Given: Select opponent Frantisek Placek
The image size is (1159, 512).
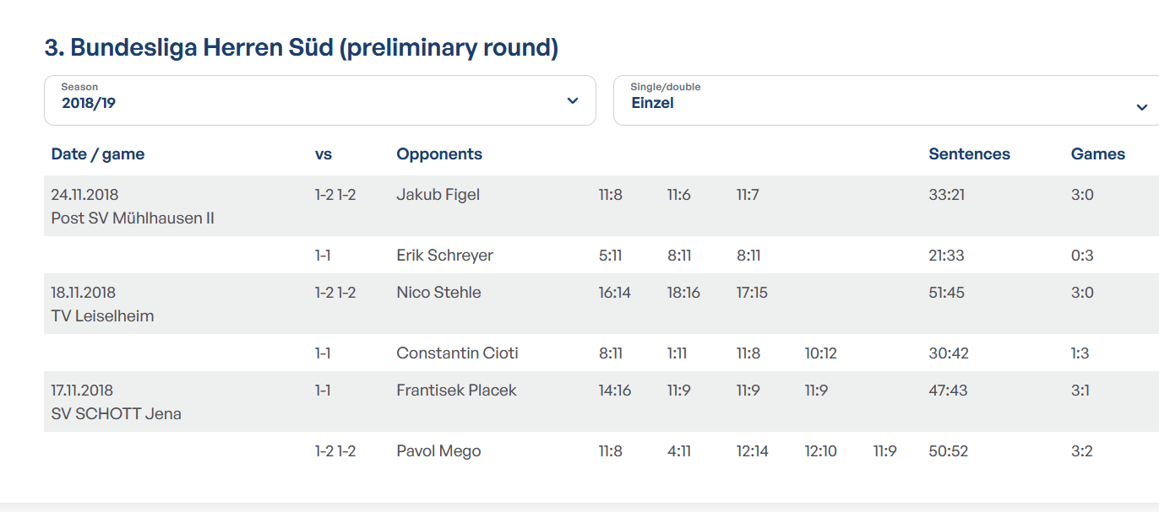Looking at the screenshot, I should tap(456, 391).
